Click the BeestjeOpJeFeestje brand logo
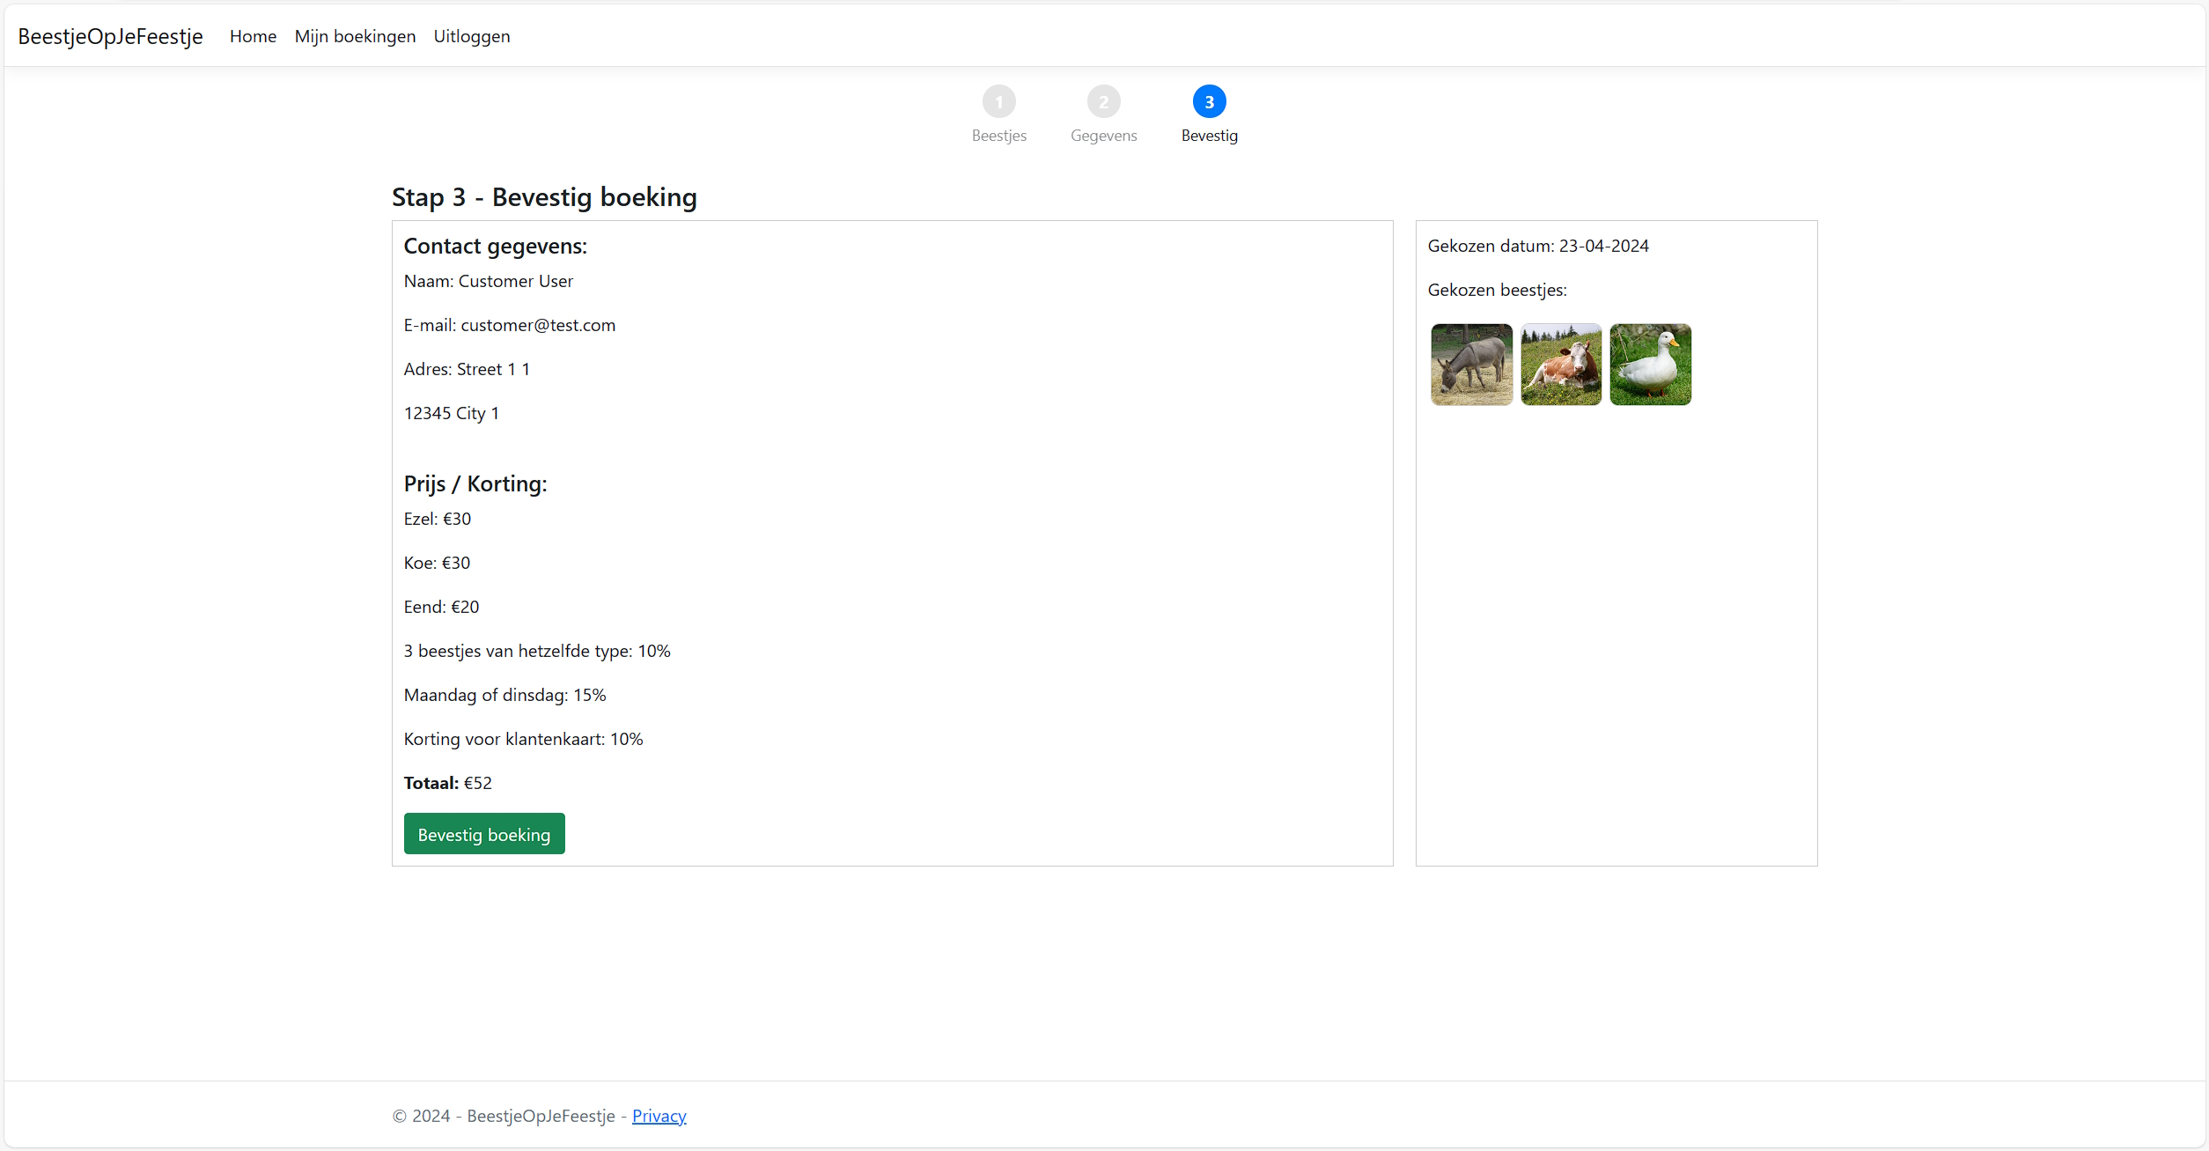This screenshot has width=2209, height=1151. [x=110, y=36]
